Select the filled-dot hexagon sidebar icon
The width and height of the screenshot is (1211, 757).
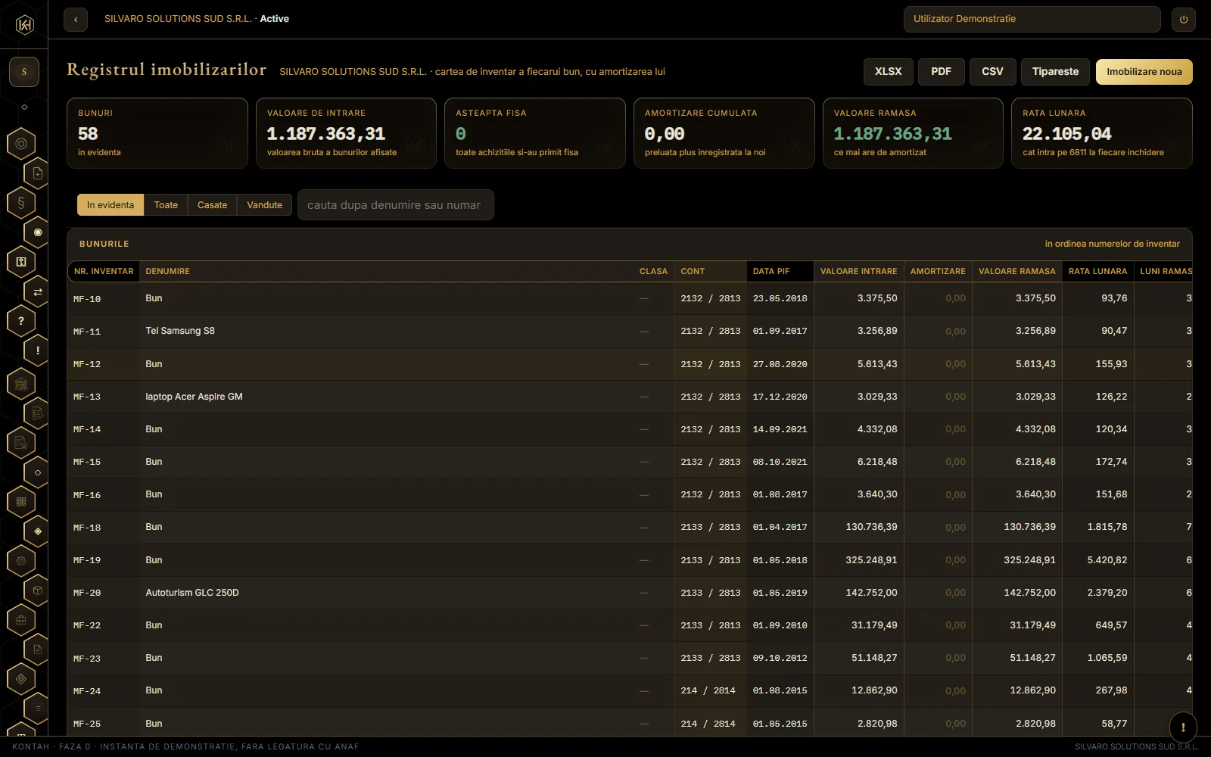point(38,232)
